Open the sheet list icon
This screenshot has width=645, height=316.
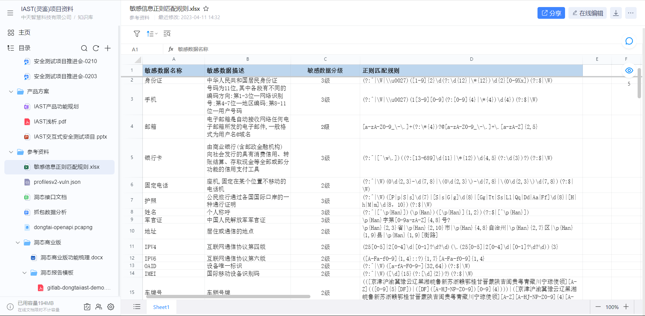click(x=137, y=307)
